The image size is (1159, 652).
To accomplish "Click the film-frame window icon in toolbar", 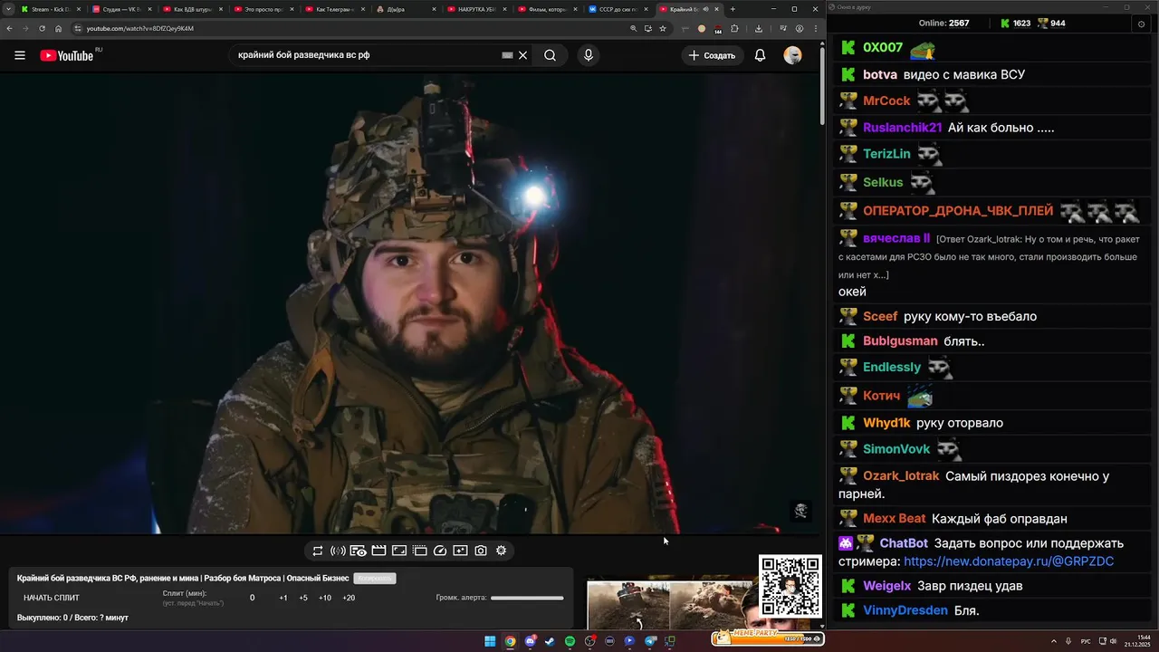I will 420,551.
